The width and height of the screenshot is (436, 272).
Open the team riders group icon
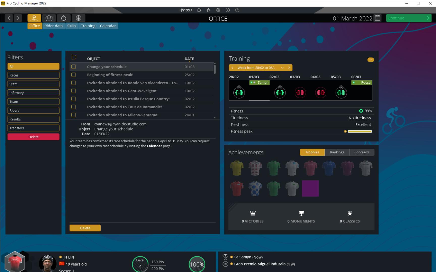tap(49, 18)
